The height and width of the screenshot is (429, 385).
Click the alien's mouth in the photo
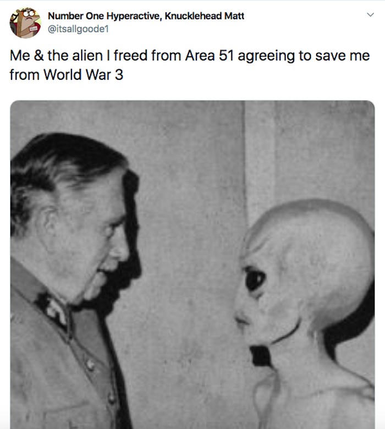tap(242, 320)
